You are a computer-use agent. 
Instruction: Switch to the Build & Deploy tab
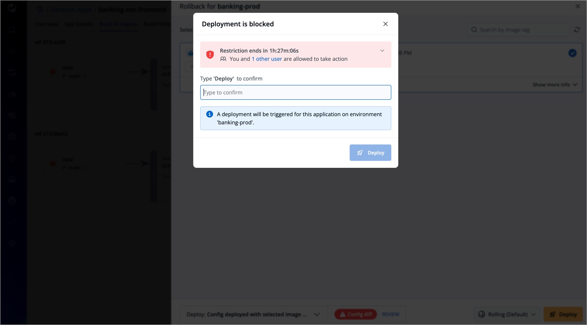(118, 24)
